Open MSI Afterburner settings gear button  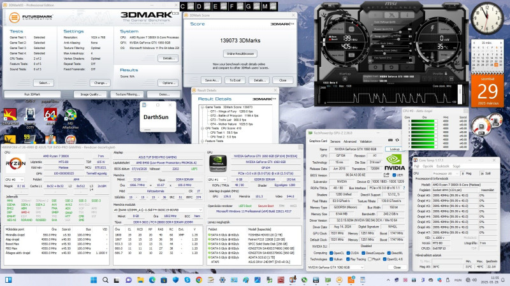coord(375,67)
